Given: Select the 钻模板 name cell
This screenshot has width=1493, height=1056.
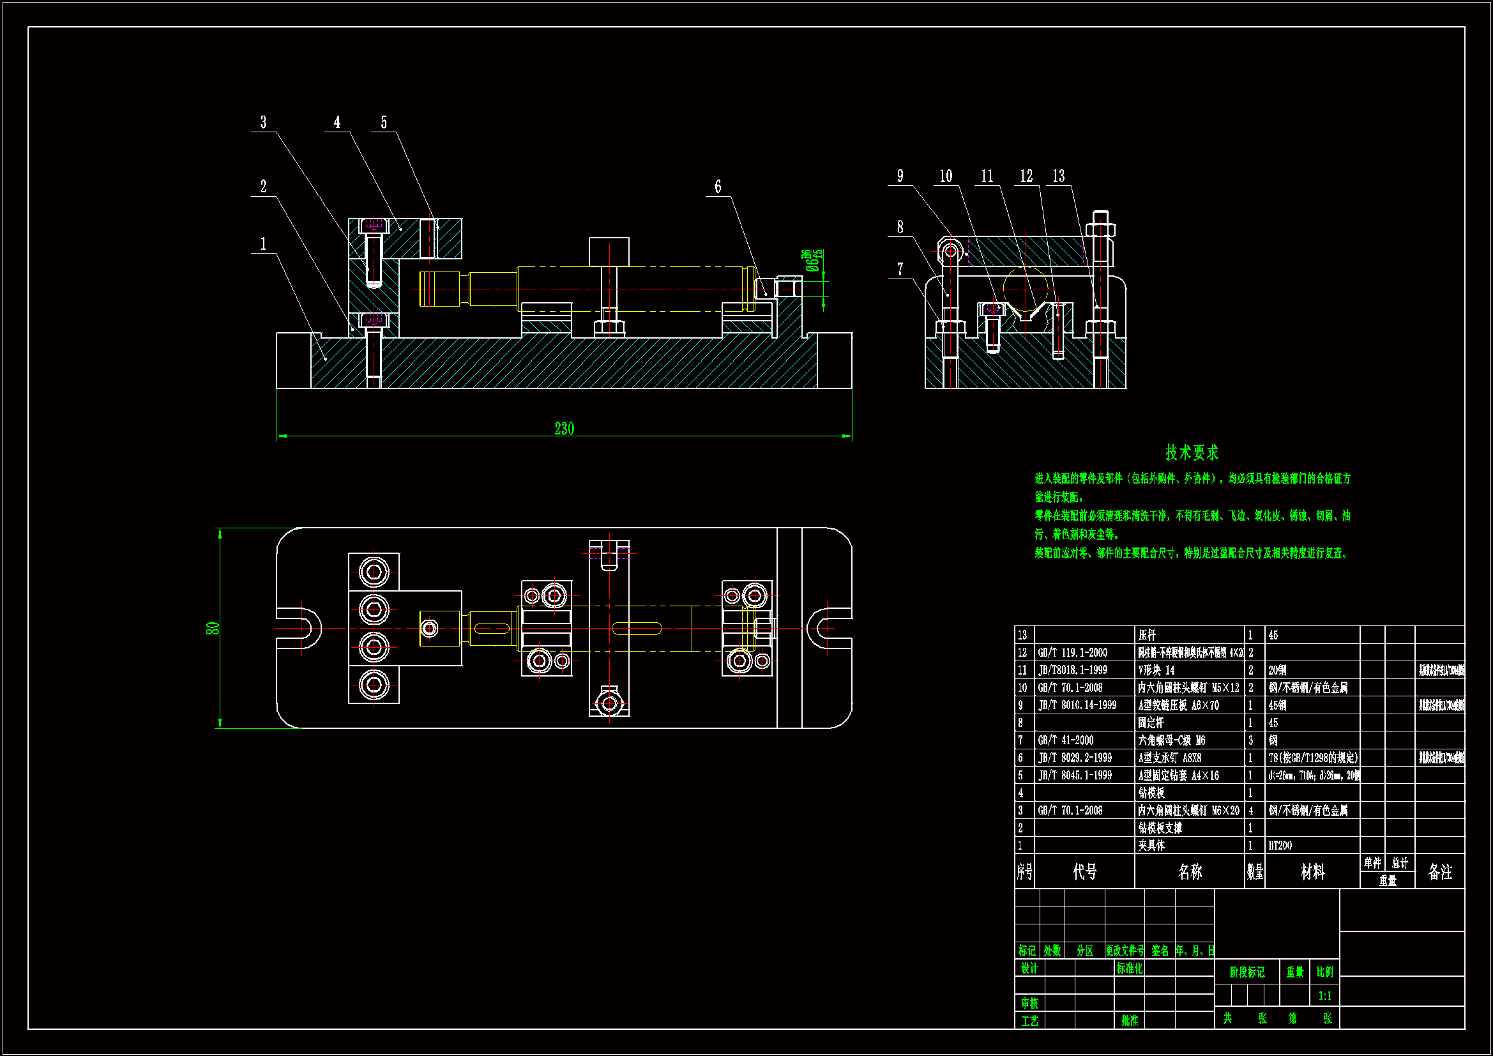Looking at the screenshot, I should (1151, 793).
